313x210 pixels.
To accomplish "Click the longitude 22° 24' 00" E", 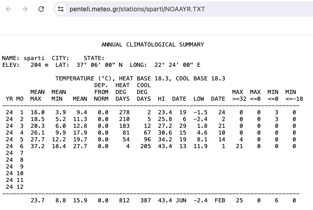I will pos(177,65).
